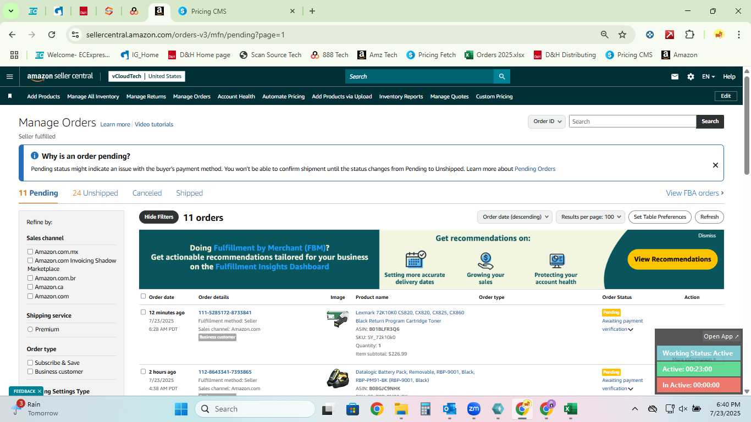
Task: Switch to the 24 Unshipped tab
Action: tap(95, 193)
